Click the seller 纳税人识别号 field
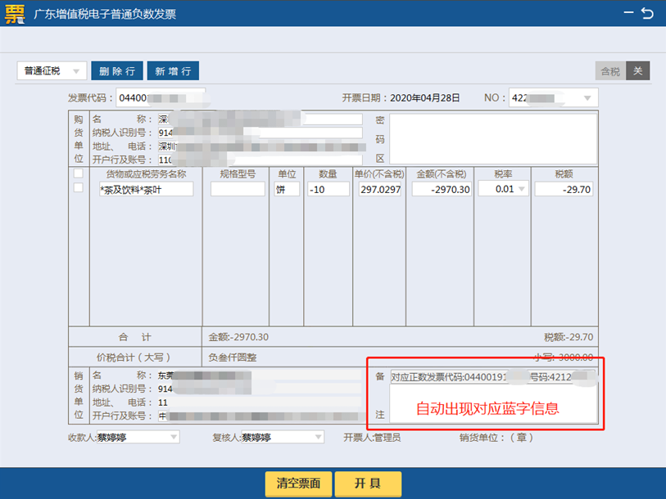666x499 pixels. pos(259,389)
